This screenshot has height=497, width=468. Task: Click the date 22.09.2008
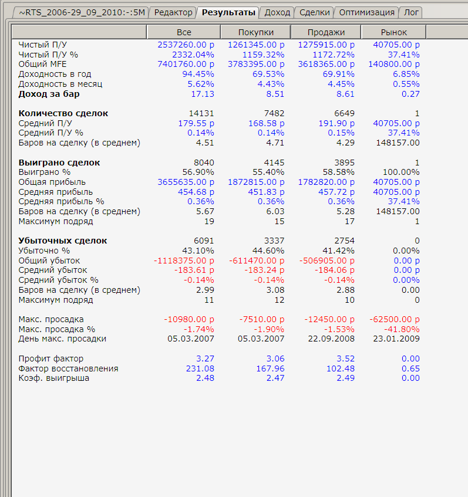click(332, 339)
